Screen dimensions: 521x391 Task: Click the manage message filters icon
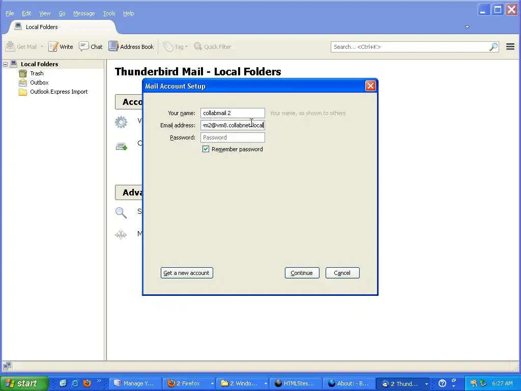pyautogui.click(x=121, y=234)
